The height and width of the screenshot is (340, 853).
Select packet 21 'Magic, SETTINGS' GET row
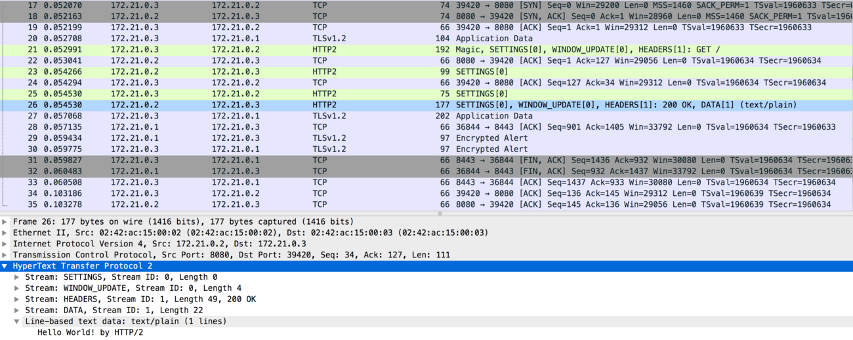tap(427, 50)
